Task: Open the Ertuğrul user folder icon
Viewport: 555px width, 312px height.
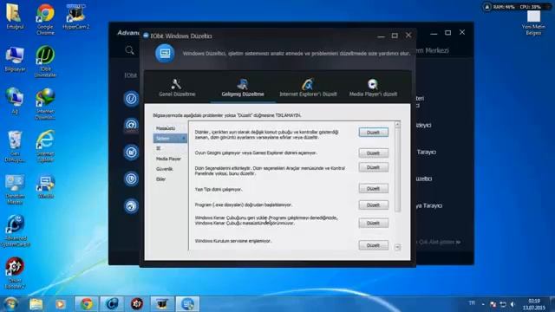Action: click(x=15, y=16)
